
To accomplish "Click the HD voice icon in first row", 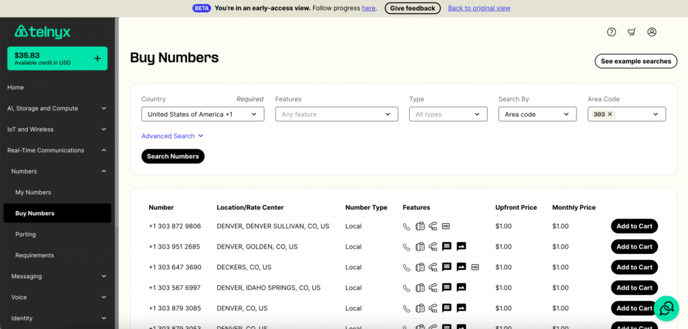I will [445, 226].
